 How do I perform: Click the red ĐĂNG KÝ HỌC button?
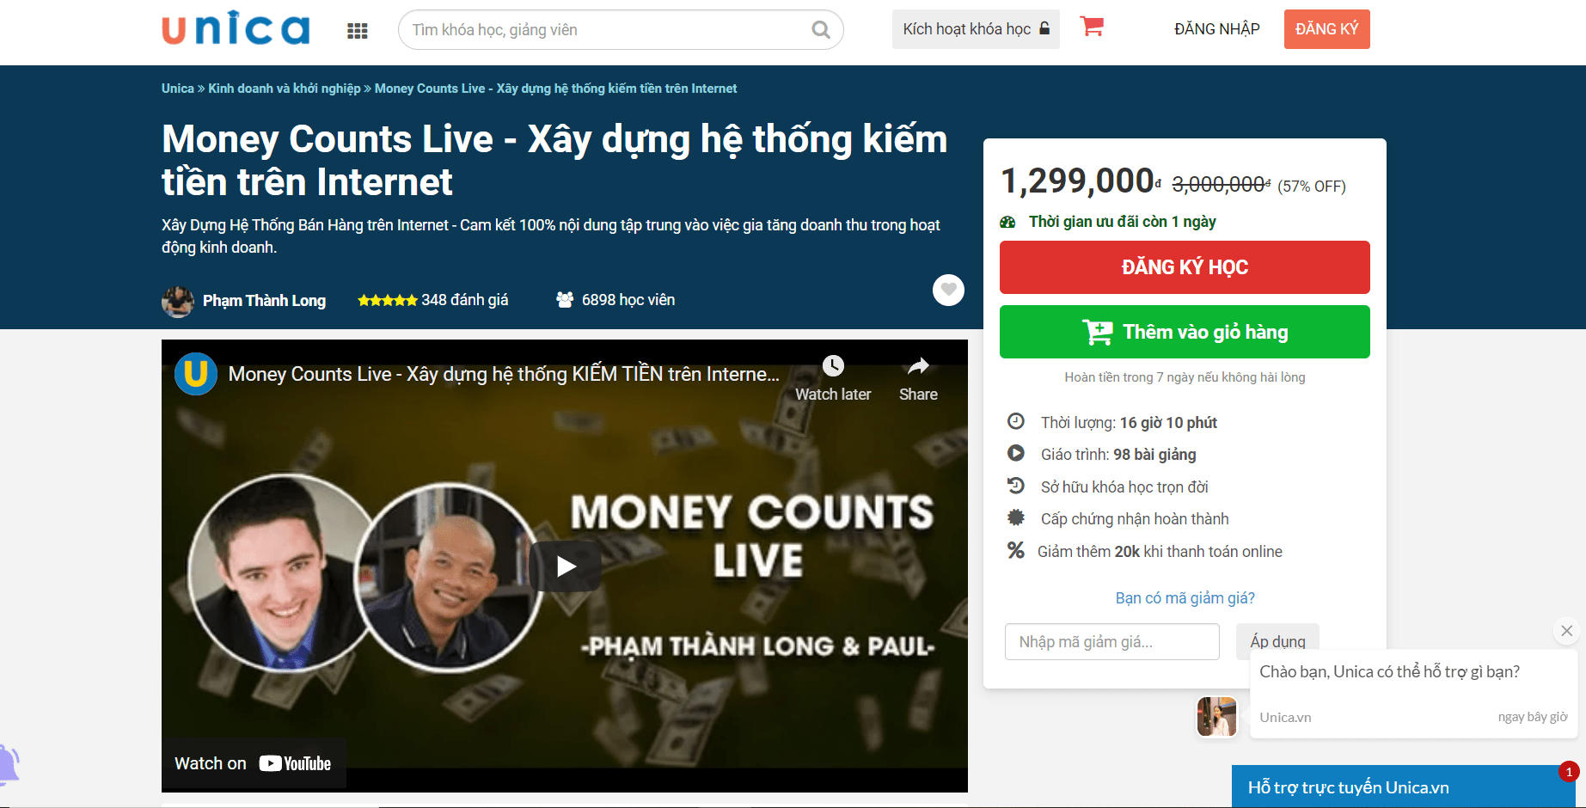[x=1185, y=267]
